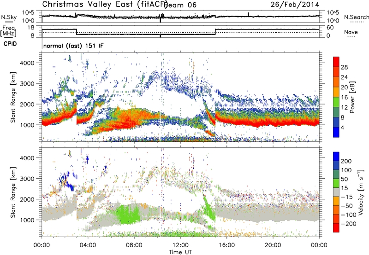Click the power panel 'Slant Range [km]' label
The width and height of the screenshot is (369, 255).
tap(13, 97)
